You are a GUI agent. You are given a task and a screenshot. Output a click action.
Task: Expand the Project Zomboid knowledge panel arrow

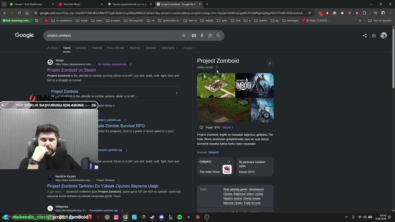point(270,63)
